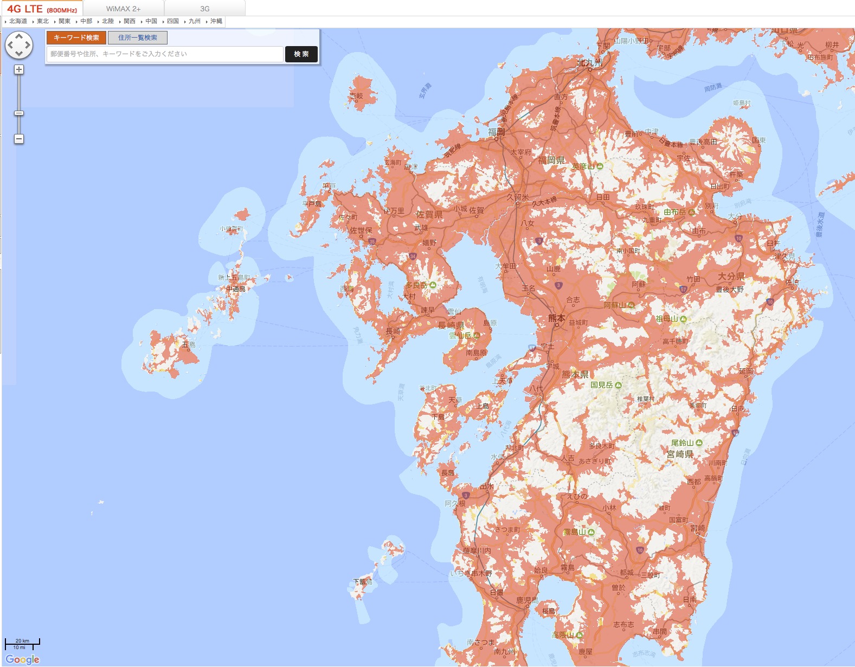Pan the map right with the arrow control
855x667 pixels.
[28, 46]
